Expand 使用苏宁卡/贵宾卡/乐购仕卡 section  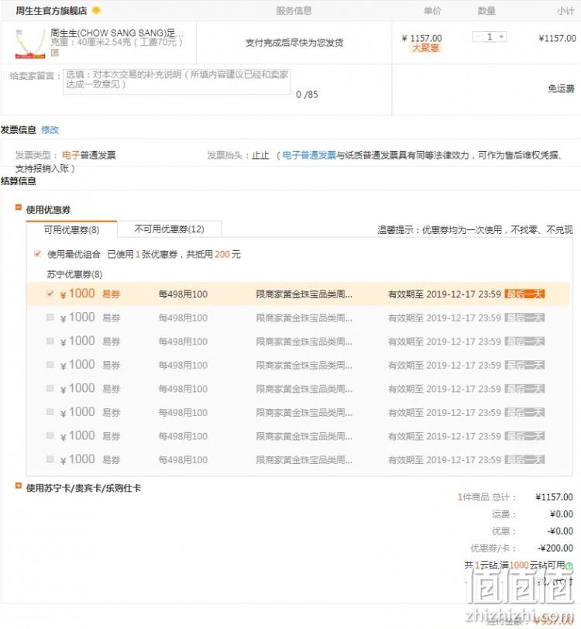(18, 486)
